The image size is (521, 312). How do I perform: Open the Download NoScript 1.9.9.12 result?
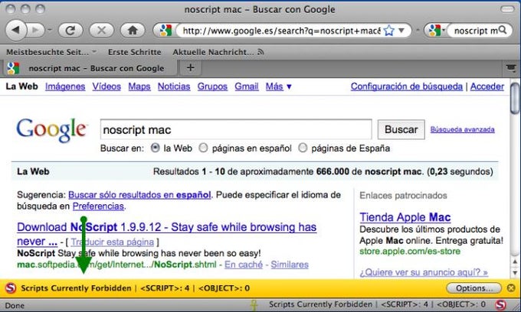click(166, 234)
